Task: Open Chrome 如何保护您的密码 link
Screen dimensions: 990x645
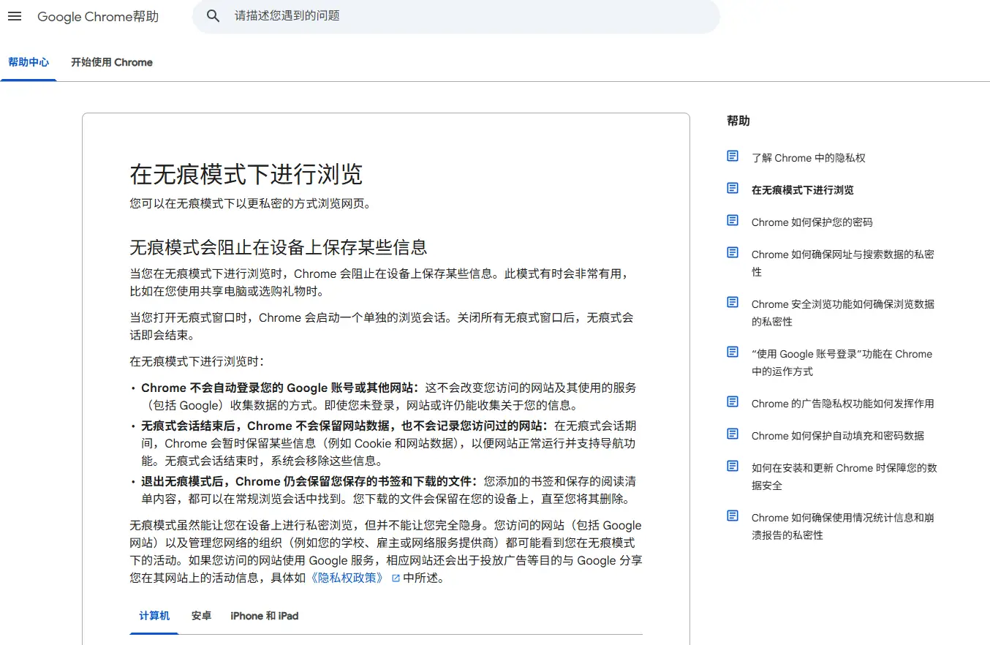Action: (812, 222)
